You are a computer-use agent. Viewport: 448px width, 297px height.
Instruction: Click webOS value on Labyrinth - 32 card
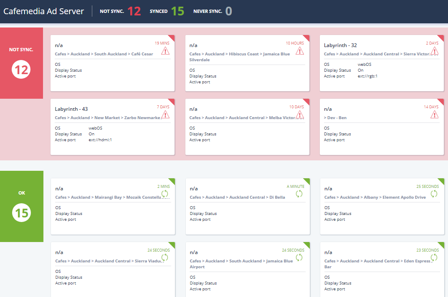click(364, 65)
